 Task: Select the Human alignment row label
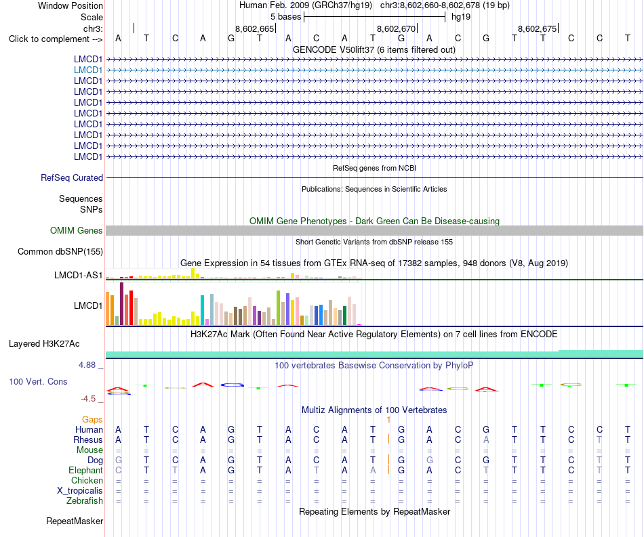point(89,429)
